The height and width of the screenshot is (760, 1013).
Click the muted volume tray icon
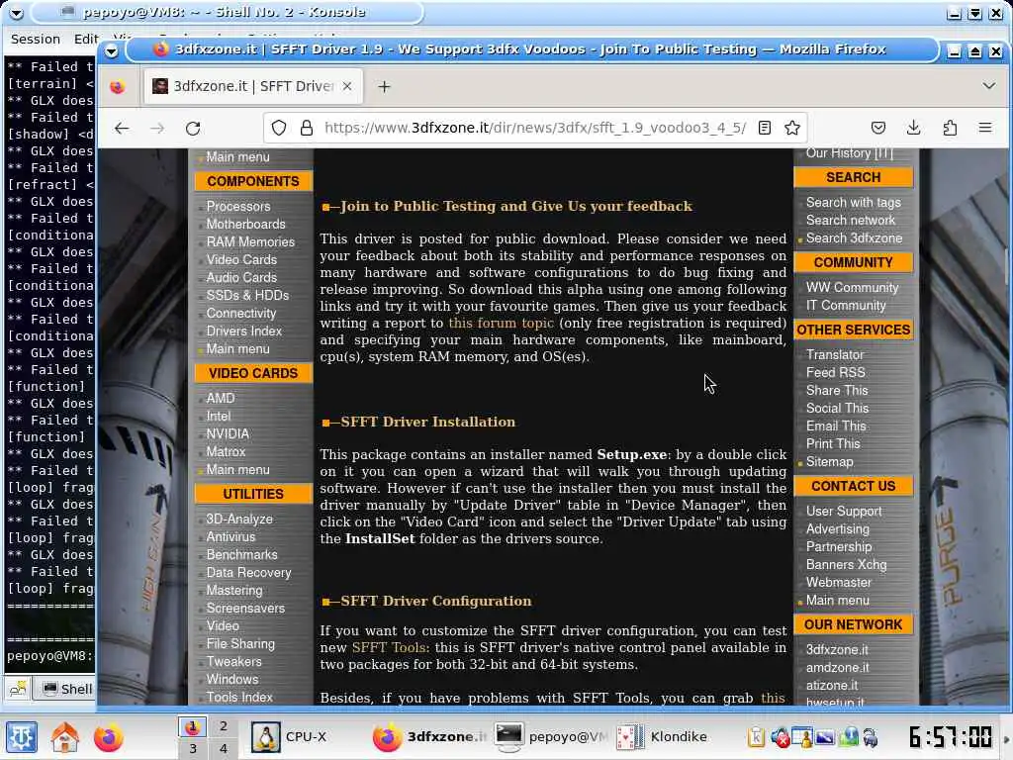coord(781,736)
